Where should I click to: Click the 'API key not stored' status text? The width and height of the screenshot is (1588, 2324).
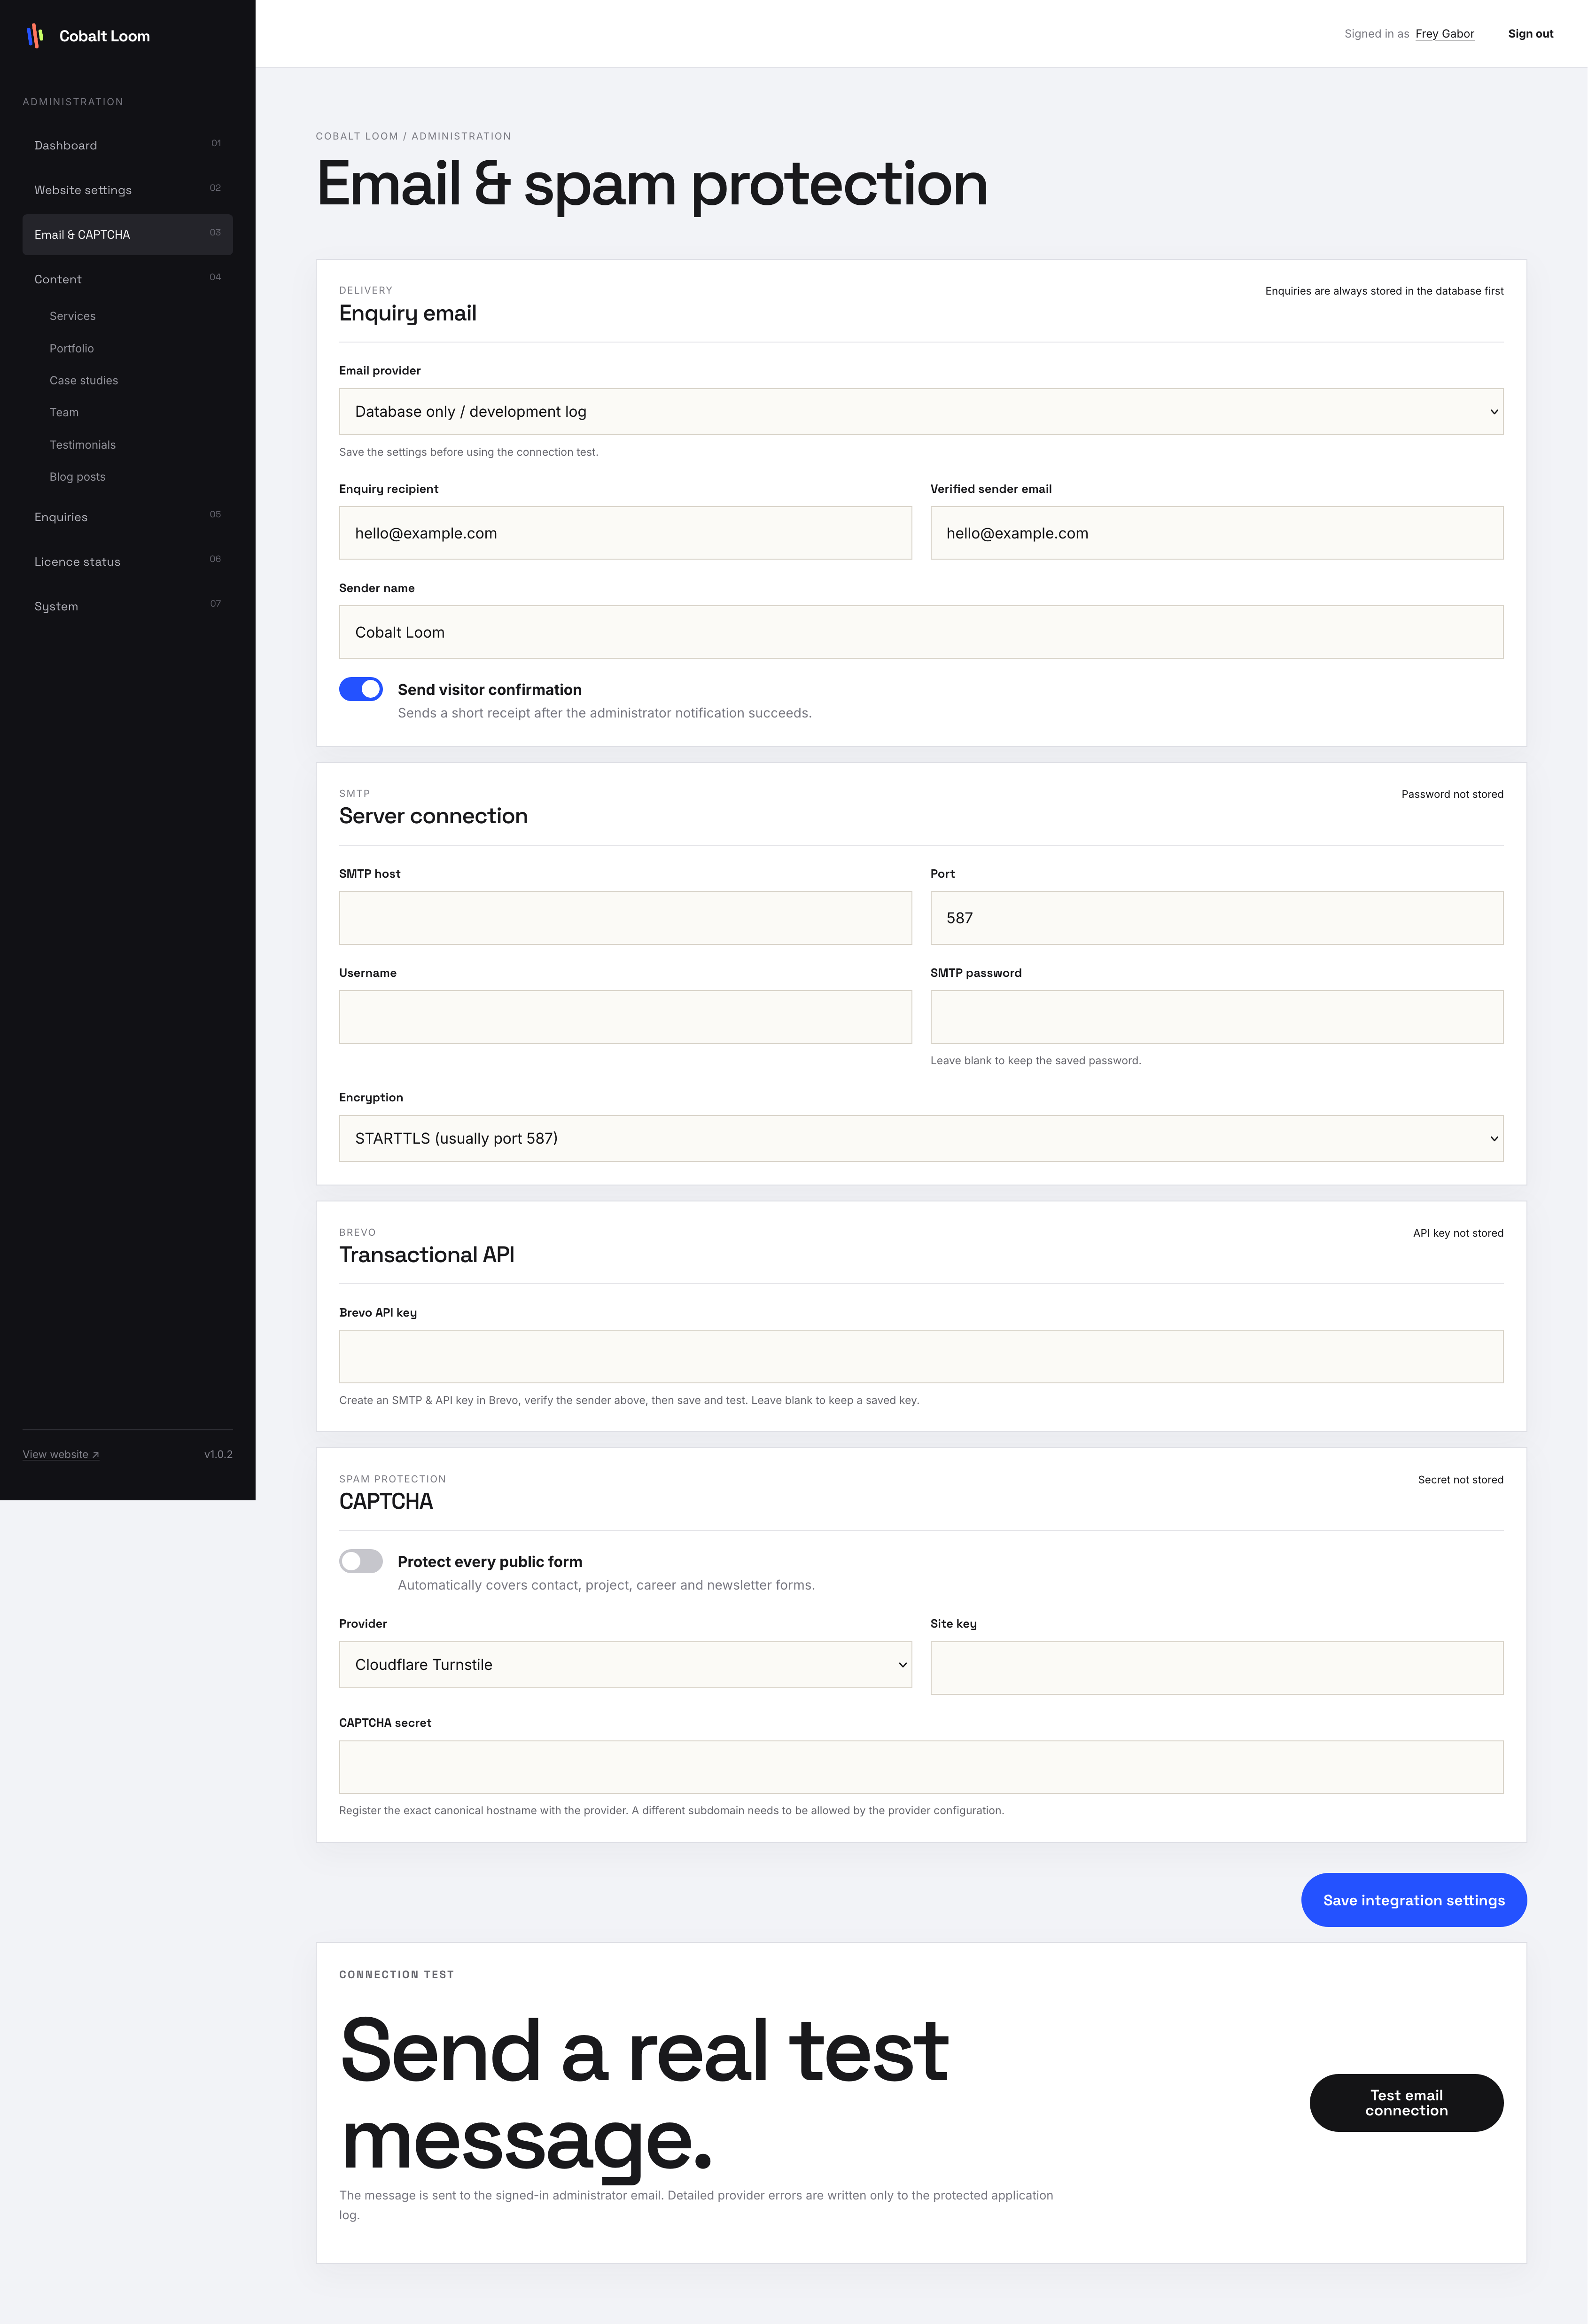[x=1458, y=1233]
